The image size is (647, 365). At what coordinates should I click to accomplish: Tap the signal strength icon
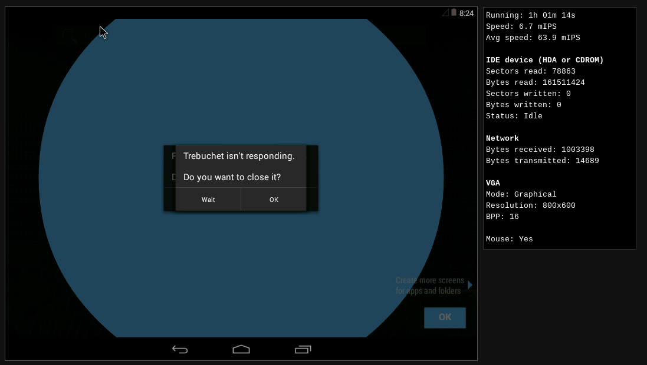click(445, 12)
